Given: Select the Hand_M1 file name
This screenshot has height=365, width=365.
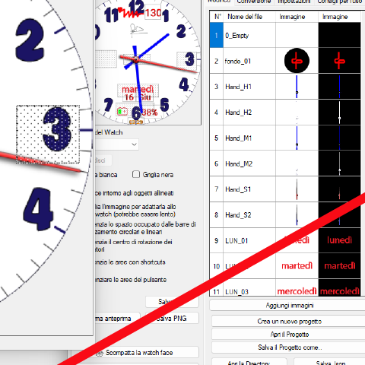Looking at the screenshot, I should pyautogui.click(x=238, y=138).
